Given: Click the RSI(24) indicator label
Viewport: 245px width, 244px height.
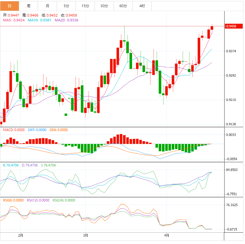Looking at the screenshot, I should coord(64,200).
